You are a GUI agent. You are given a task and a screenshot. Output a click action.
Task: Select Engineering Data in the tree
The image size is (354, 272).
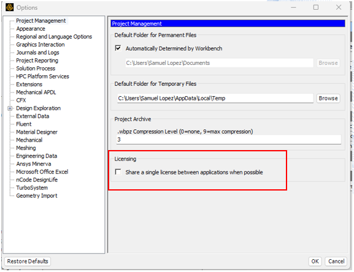click(37, 156)
